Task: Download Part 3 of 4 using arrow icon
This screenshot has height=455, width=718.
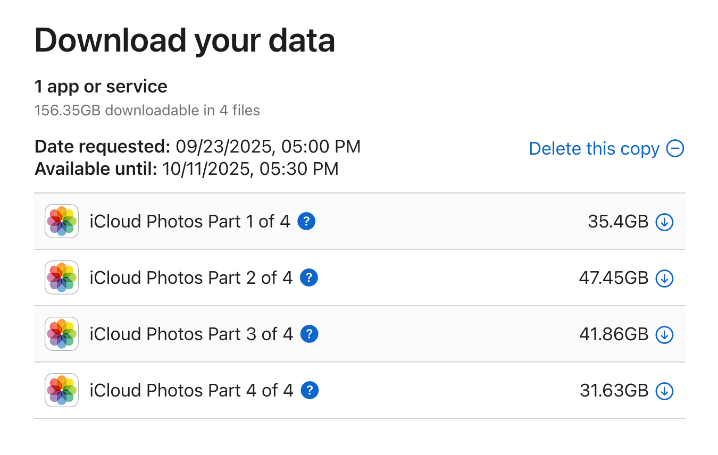Action: pyautogui.click(x=664, y=334)
